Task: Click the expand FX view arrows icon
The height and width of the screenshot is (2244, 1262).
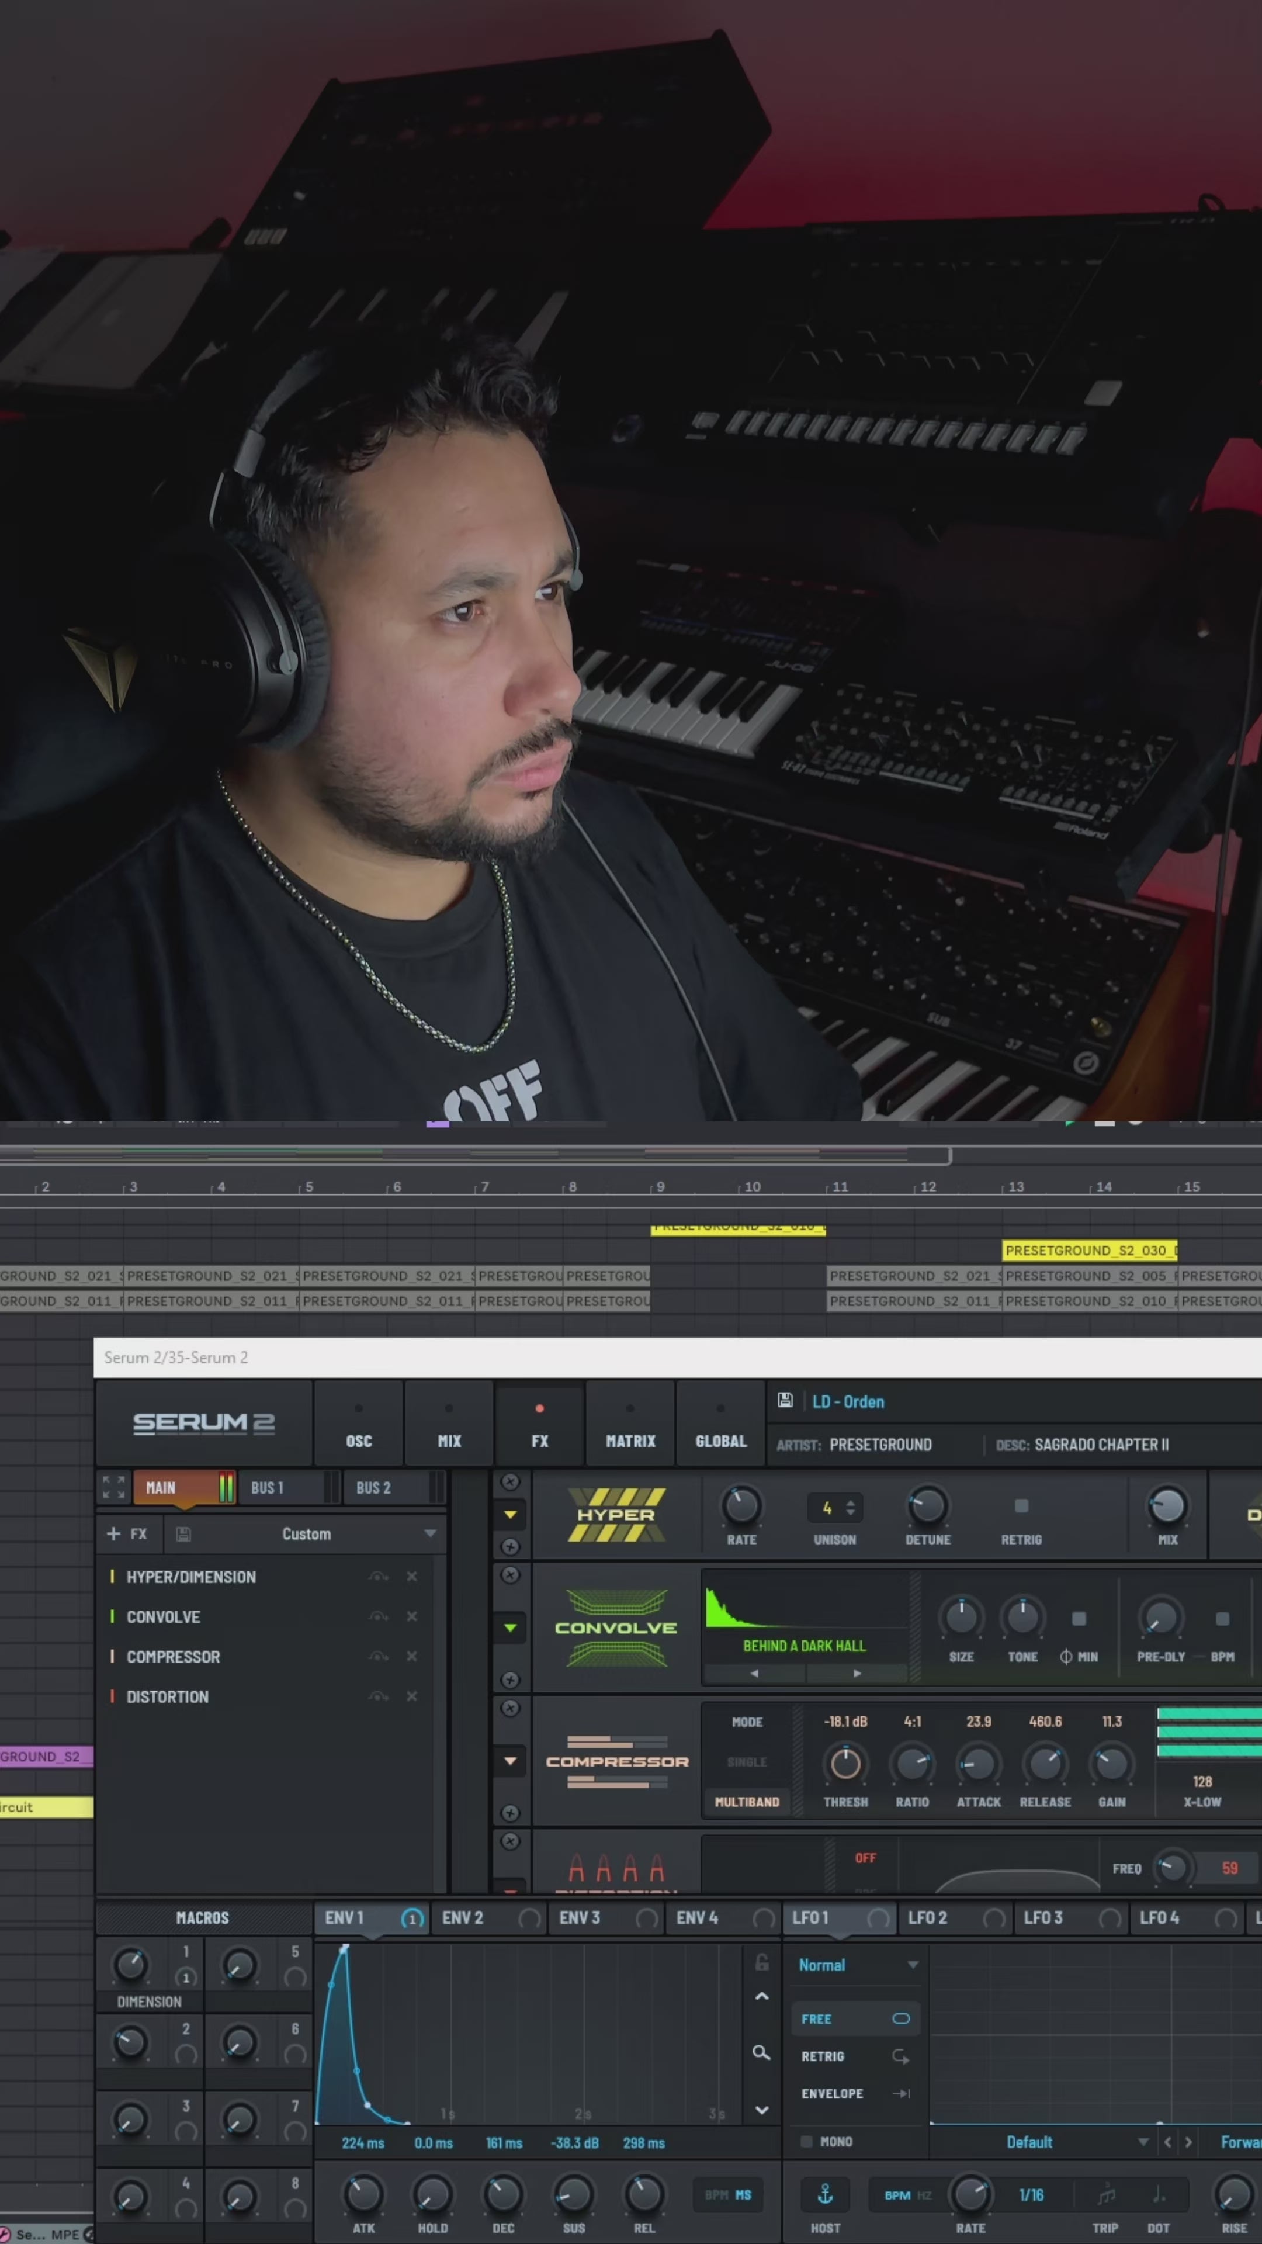Action: pos(113,1487)
